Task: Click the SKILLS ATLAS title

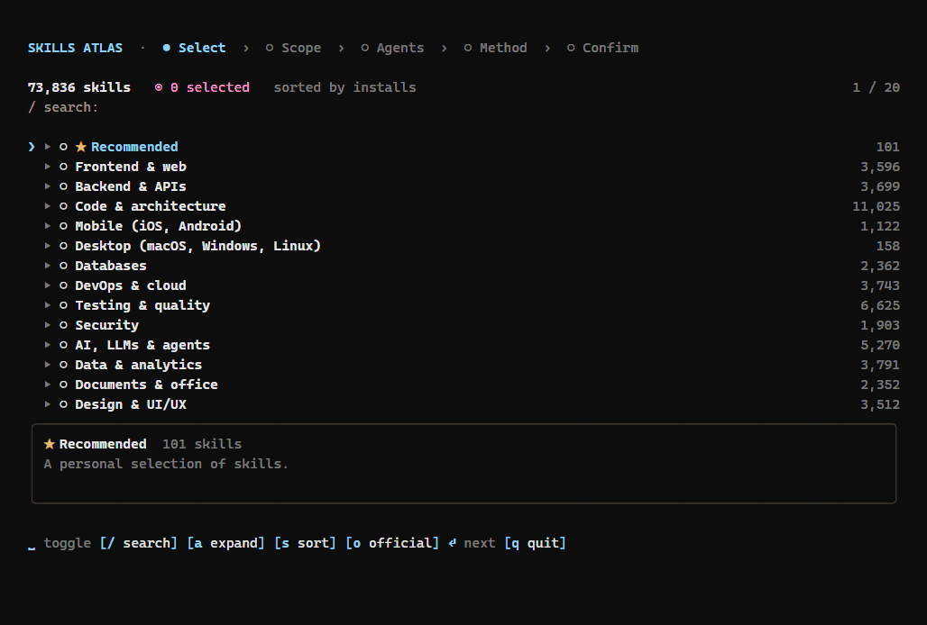Action: pos(75,48)
